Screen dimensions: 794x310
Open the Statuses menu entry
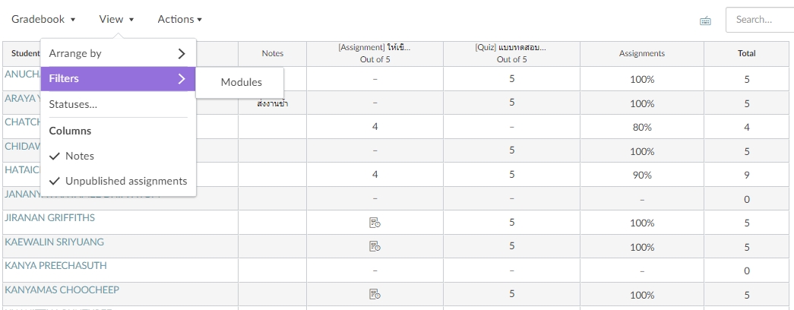(x=73, y=104)
